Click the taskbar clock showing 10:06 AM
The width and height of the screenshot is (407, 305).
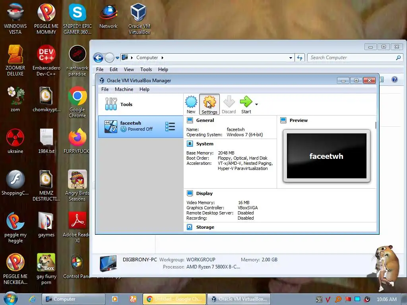(386, 299)
